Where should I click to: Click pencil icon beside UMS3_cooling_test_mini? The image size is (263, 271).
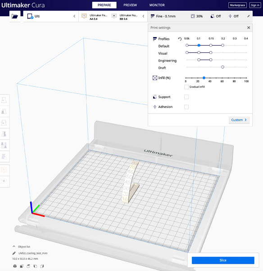click(x=14, y=253)
